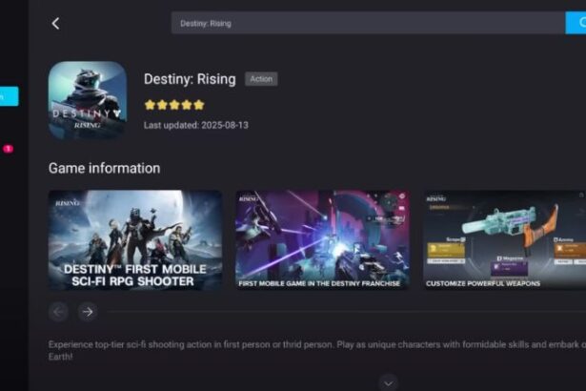Click the Last updated: 2025-08-13 text
The width and height of the screenshot is (586, 391).
196,125
